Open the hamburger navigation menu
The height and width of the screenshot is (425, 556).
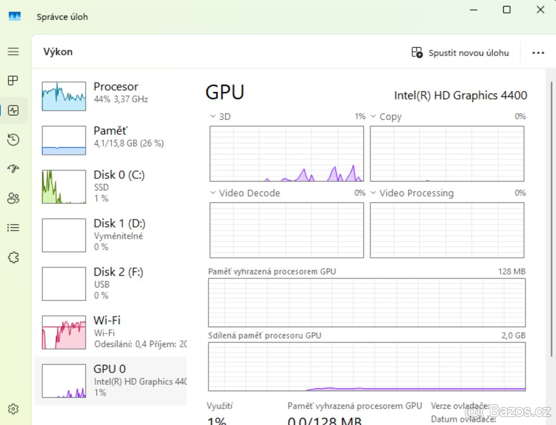[x=13, y=51]
